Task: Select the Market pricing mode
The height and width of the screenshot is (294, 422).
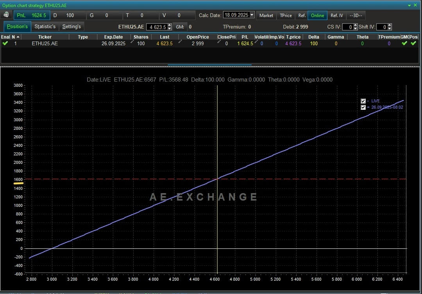Action: coord(266,16)
